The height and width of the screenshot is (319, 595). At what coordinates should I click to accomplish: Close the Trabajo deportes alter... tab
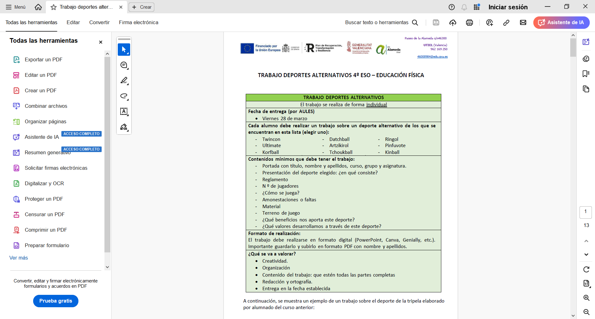click(x=121, y=7)
